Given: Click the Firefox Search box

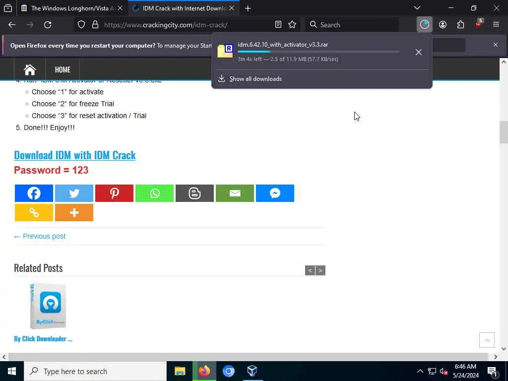Looking at the screenshot, I should click(x=352, y=25).
